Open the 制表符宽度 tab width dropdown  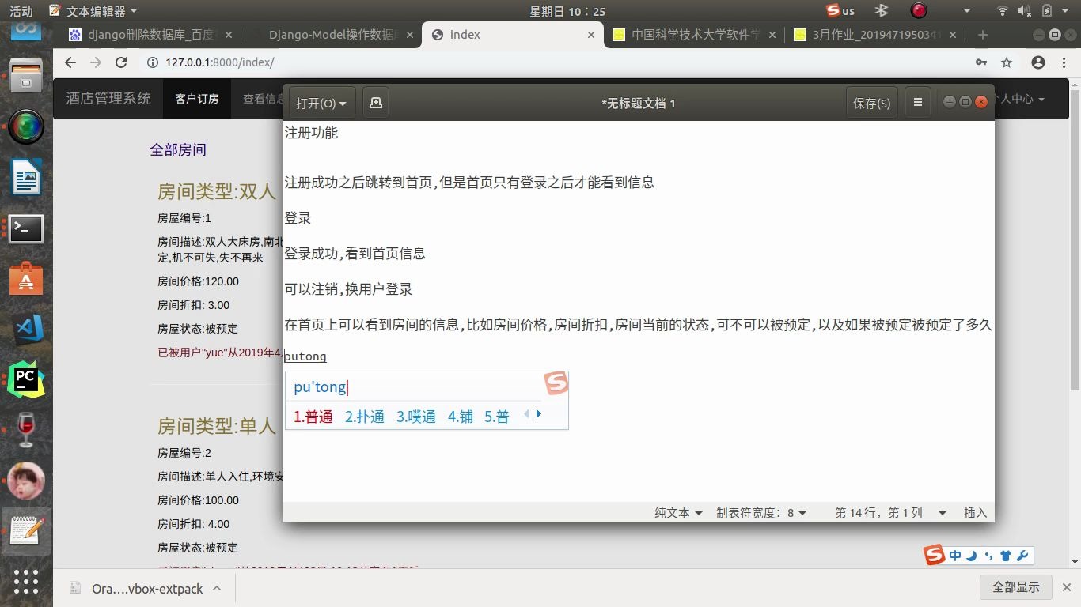pos(761,512)
